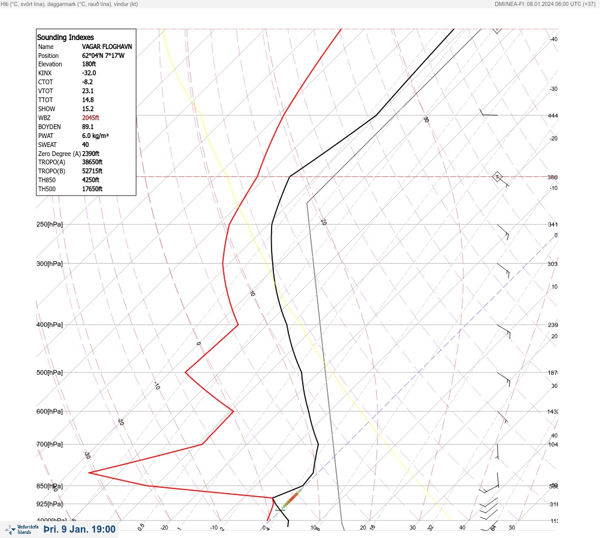Viewport: 600px width, 538px height.
Task: Select the position value 62°04'N 7°17'W
Action: [x=103, y=56]
